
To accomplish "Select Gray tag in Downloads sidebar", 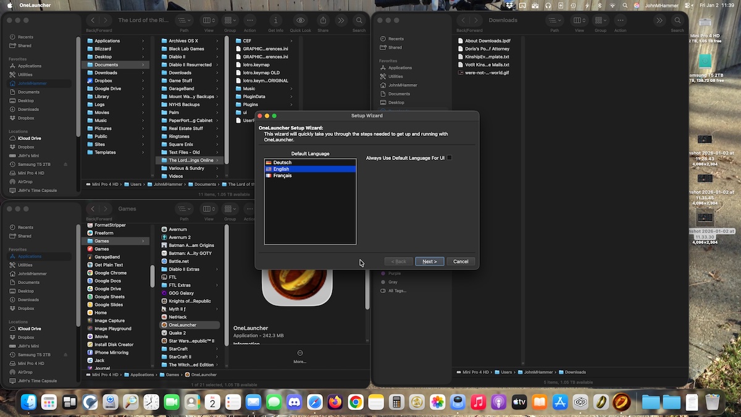I will tap(393, 282).
